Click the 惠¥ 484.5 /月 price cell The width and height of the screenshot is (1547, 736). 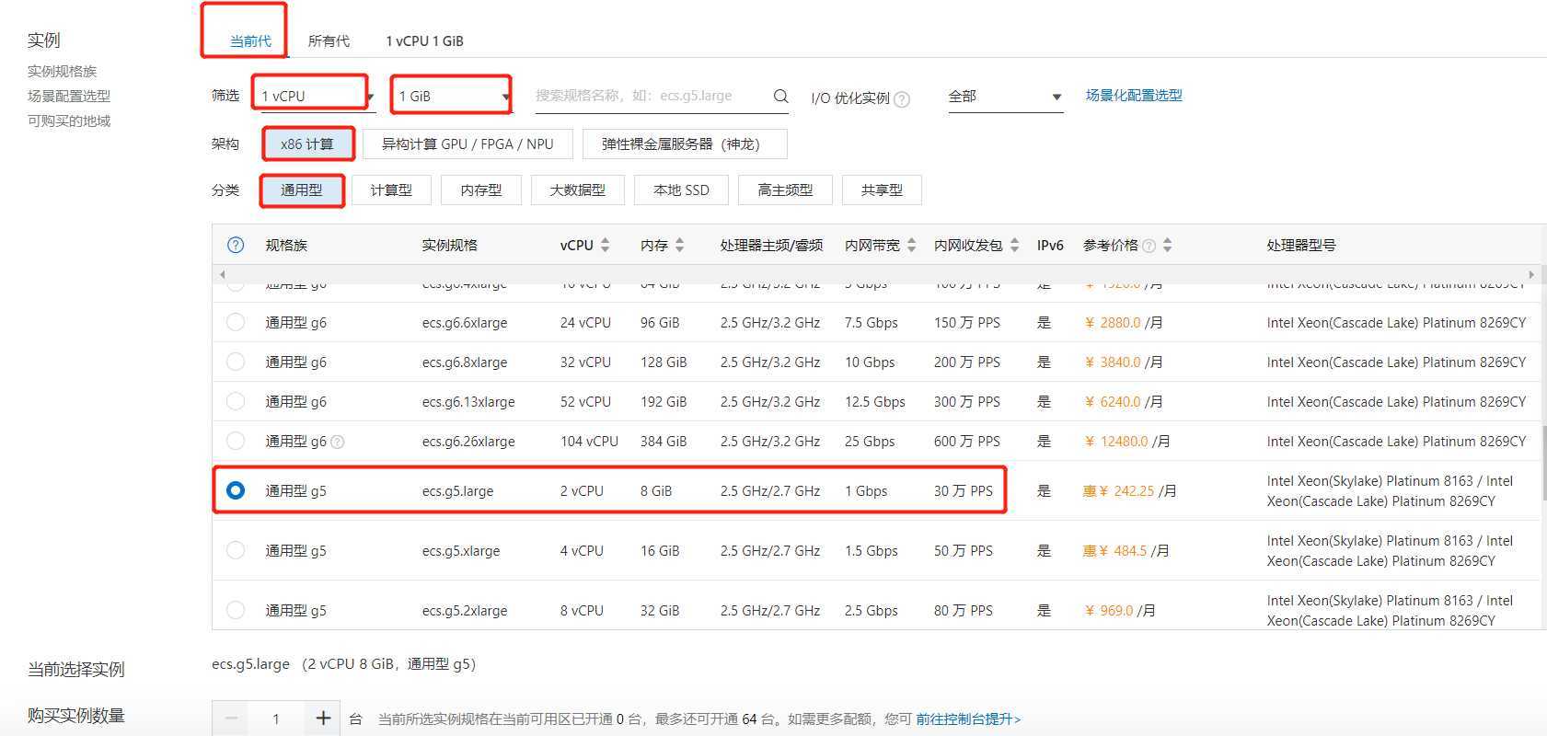[x=1126, y=551]
